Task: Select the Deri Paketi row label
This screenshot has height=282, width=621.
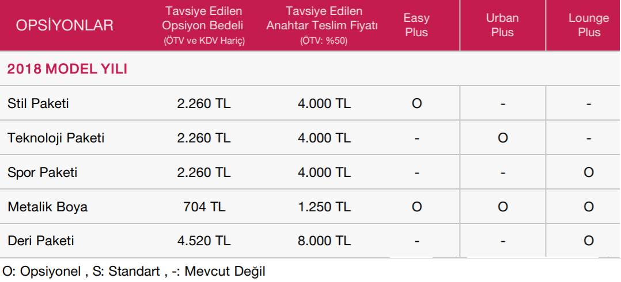Action: [41, 241]
